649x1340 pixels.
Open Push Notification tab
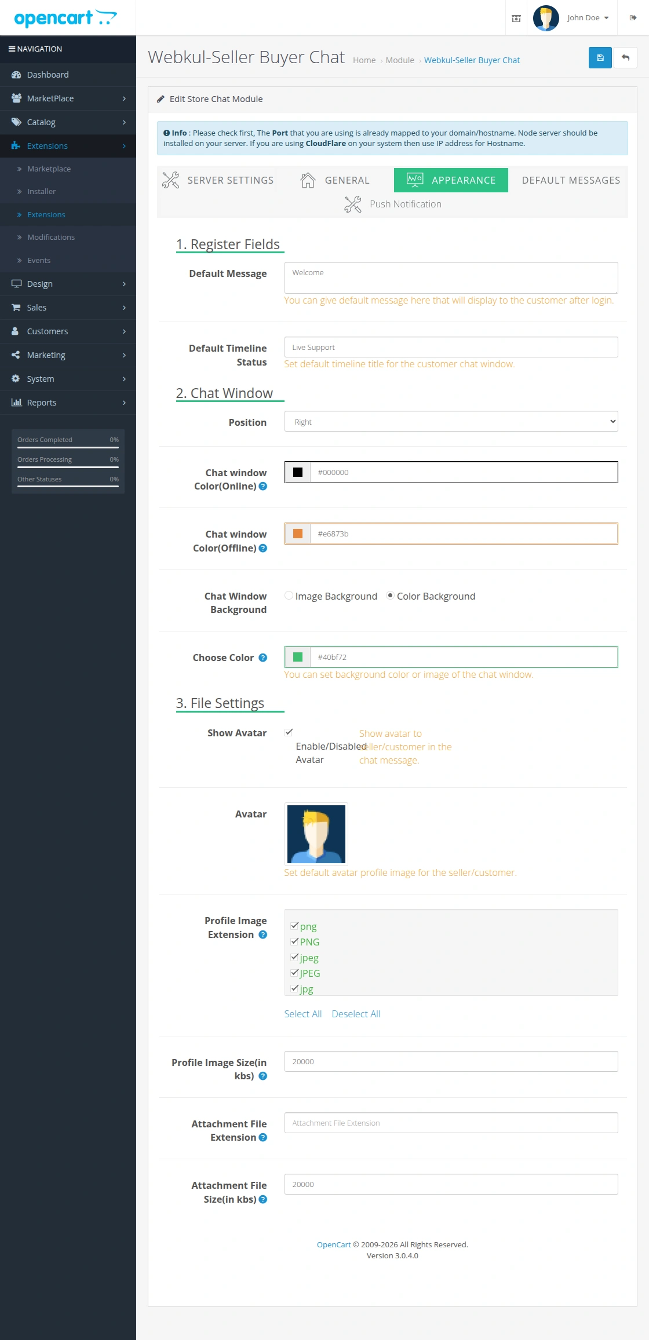(393, 204)
